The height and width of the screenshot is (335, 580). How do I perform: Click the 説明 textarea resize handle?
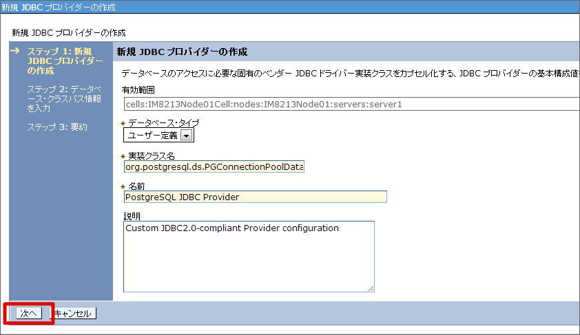pyautogui.click(x=371, y=288)
